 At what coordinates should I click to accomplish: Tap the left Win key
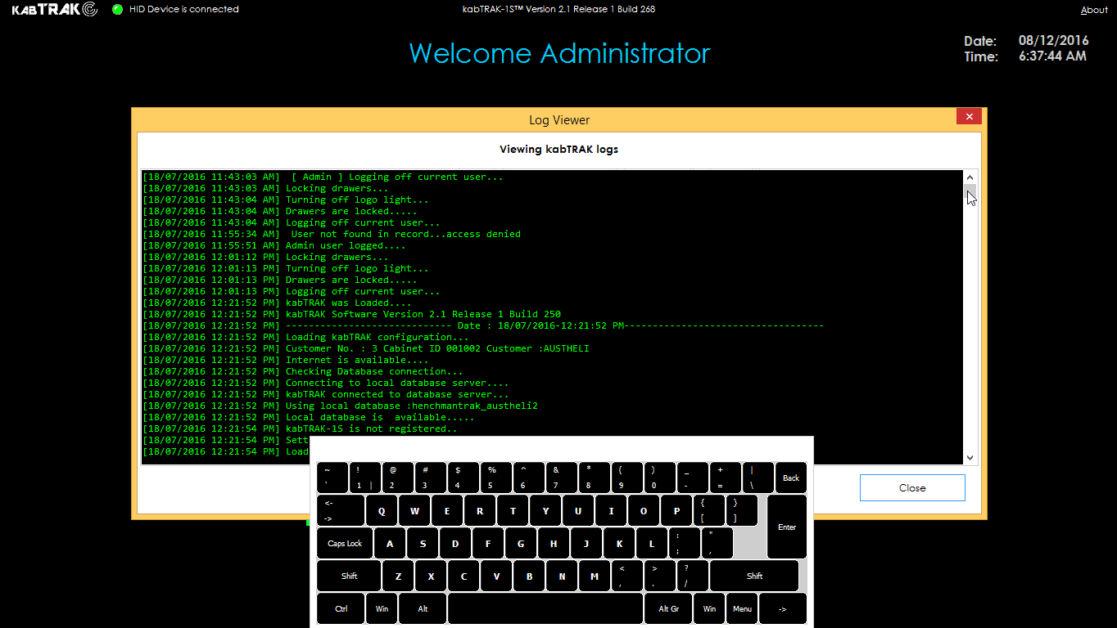point(382,608)
